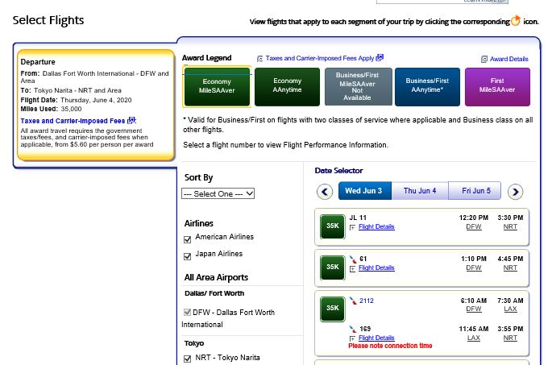The width and height of the screenshot is (552, 365).
Task: Click the American Airlines logo beside flight 2112
Action: (352, 301)
